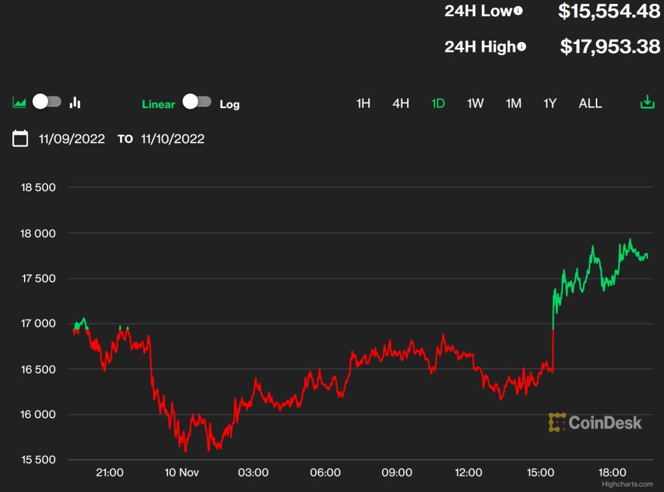Click the download chart data icon
This screenshot has width=664, height=492.
pos(646,102)
